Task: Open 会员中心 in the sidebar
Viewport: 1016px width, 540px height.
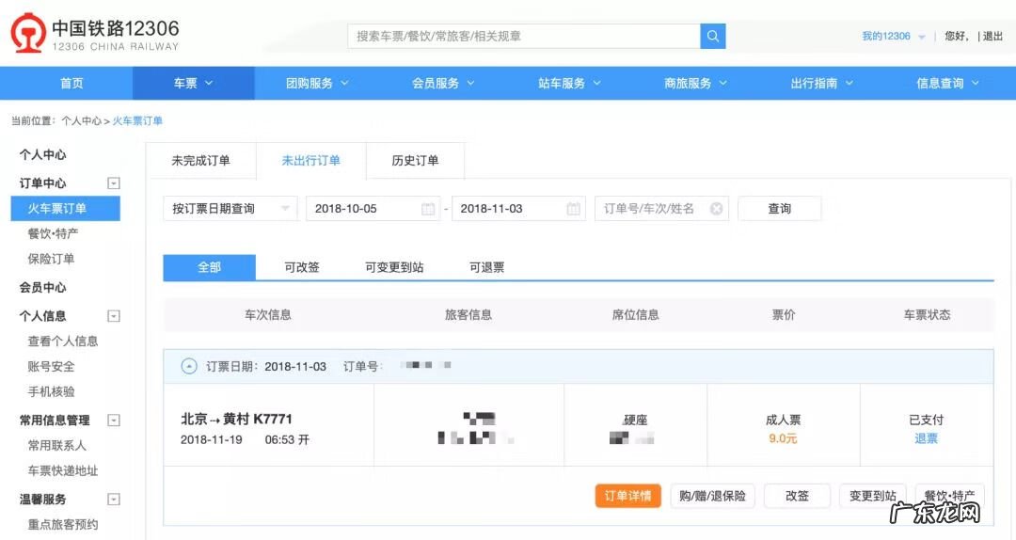Action: pos(42,287)
